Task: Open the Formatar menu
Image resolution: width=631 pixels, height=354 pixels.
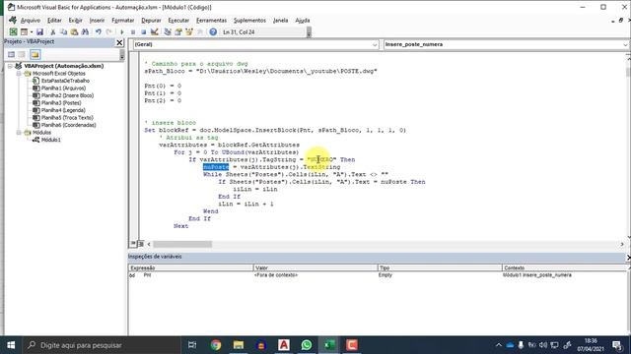Action: 122,21
